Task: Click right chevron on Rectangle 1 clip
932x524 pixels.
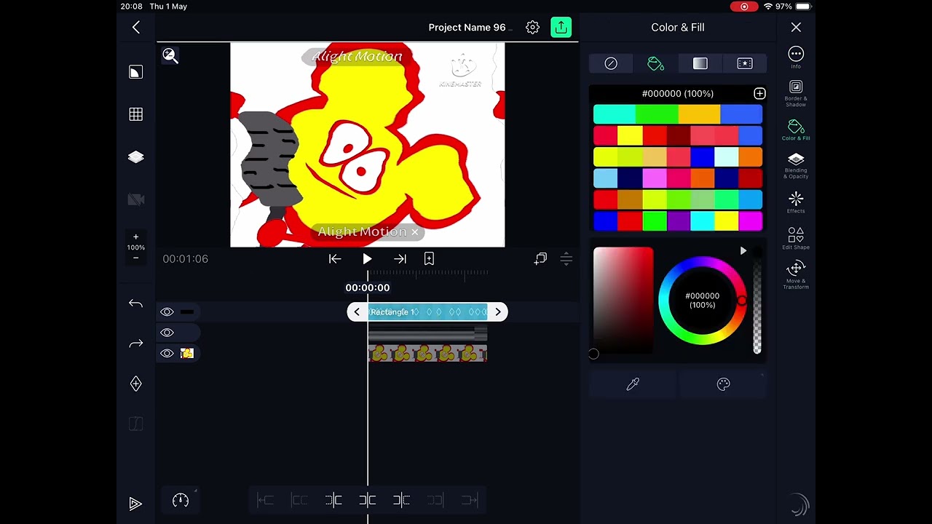Action: click(498, 312)
